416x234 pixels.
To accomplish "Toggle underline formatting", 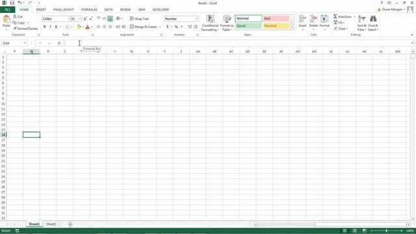I will (56, 27).
